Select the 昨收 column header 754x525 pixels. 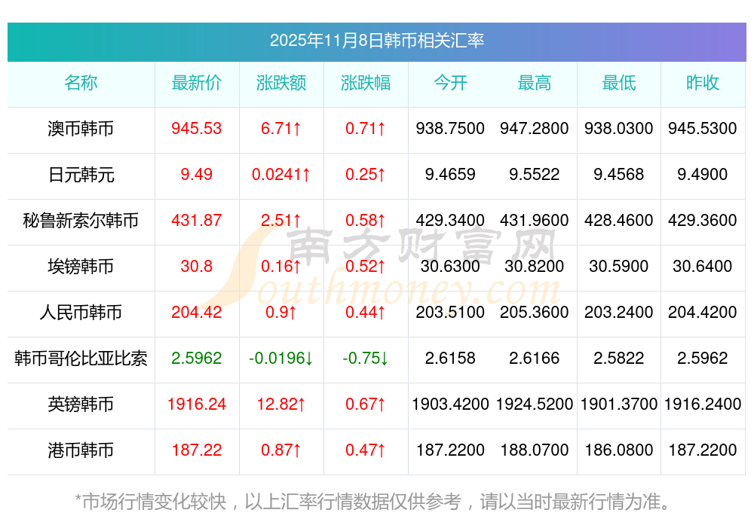703,83
